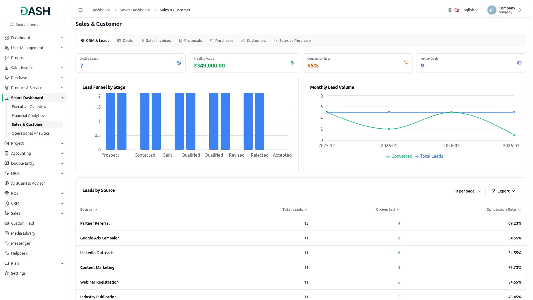The image size is (533, 300).
Task: Expand the User Management chevron
Action: (x=62, y=48)
